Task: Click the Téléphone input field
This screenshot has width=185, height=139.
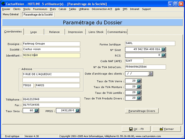Action: tap(51, 100)
